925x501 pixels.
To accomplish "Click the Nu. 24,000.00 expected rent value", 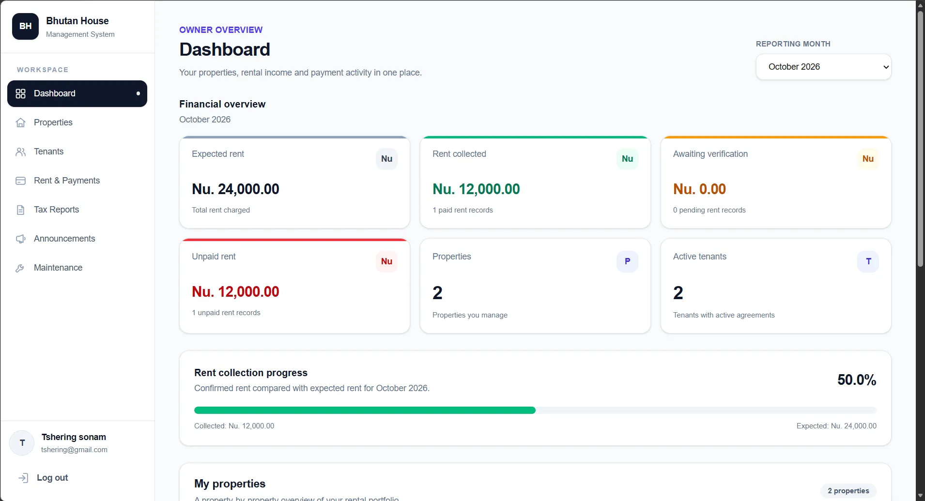I will pos(235,189).
